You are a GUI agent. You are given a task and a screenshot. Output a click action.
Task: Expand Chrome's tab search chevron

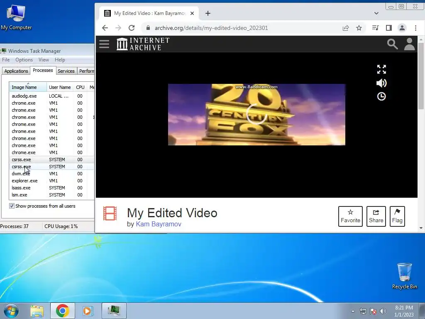click(376, 13)
